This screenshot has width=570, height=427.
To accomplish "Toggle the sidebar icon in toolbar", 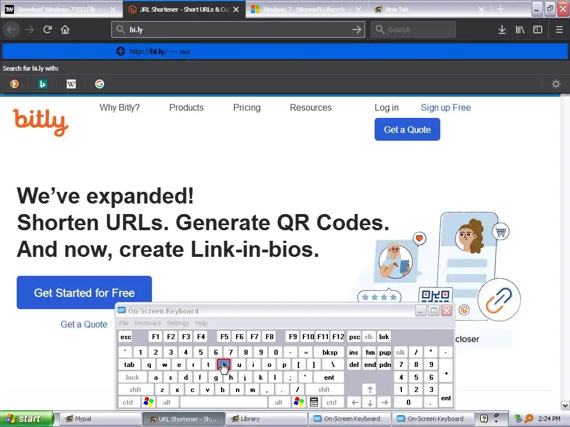I will 538,29.
